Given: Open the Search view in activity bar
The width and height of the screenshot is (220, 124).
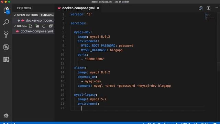Looking at the screenshot, I should click(x=6, y=22).
